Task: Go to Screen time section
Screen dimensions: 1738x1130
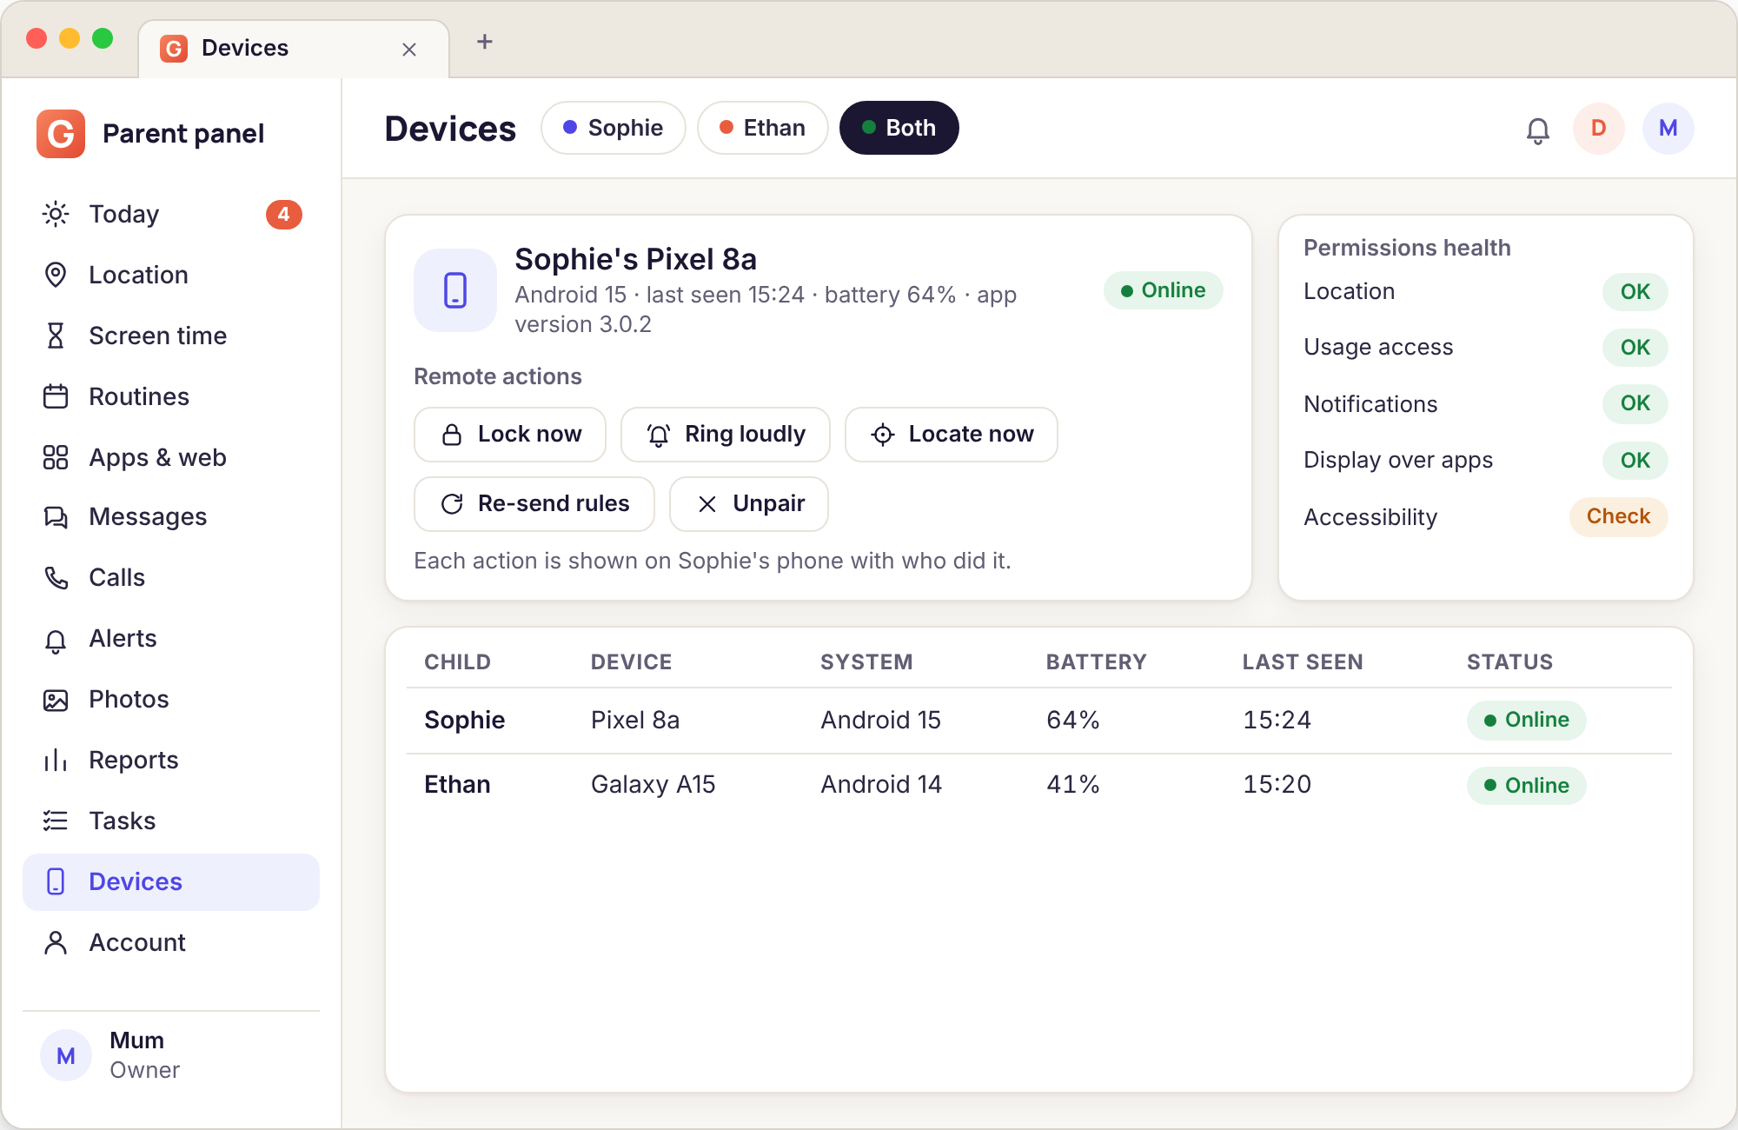Action: point(171,336)
